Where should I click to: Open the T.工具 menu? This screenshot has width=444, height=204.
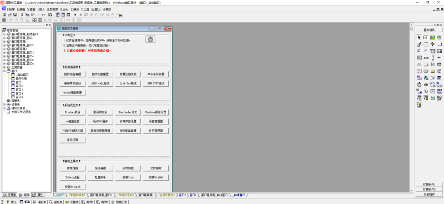coord(85,9)
